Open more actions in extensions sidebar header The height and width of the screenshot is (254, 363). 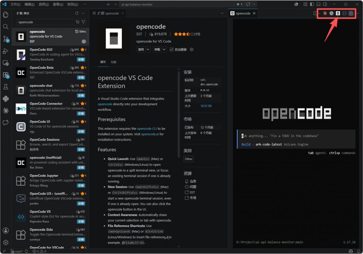pyautogui.click(x=83, y=13)
